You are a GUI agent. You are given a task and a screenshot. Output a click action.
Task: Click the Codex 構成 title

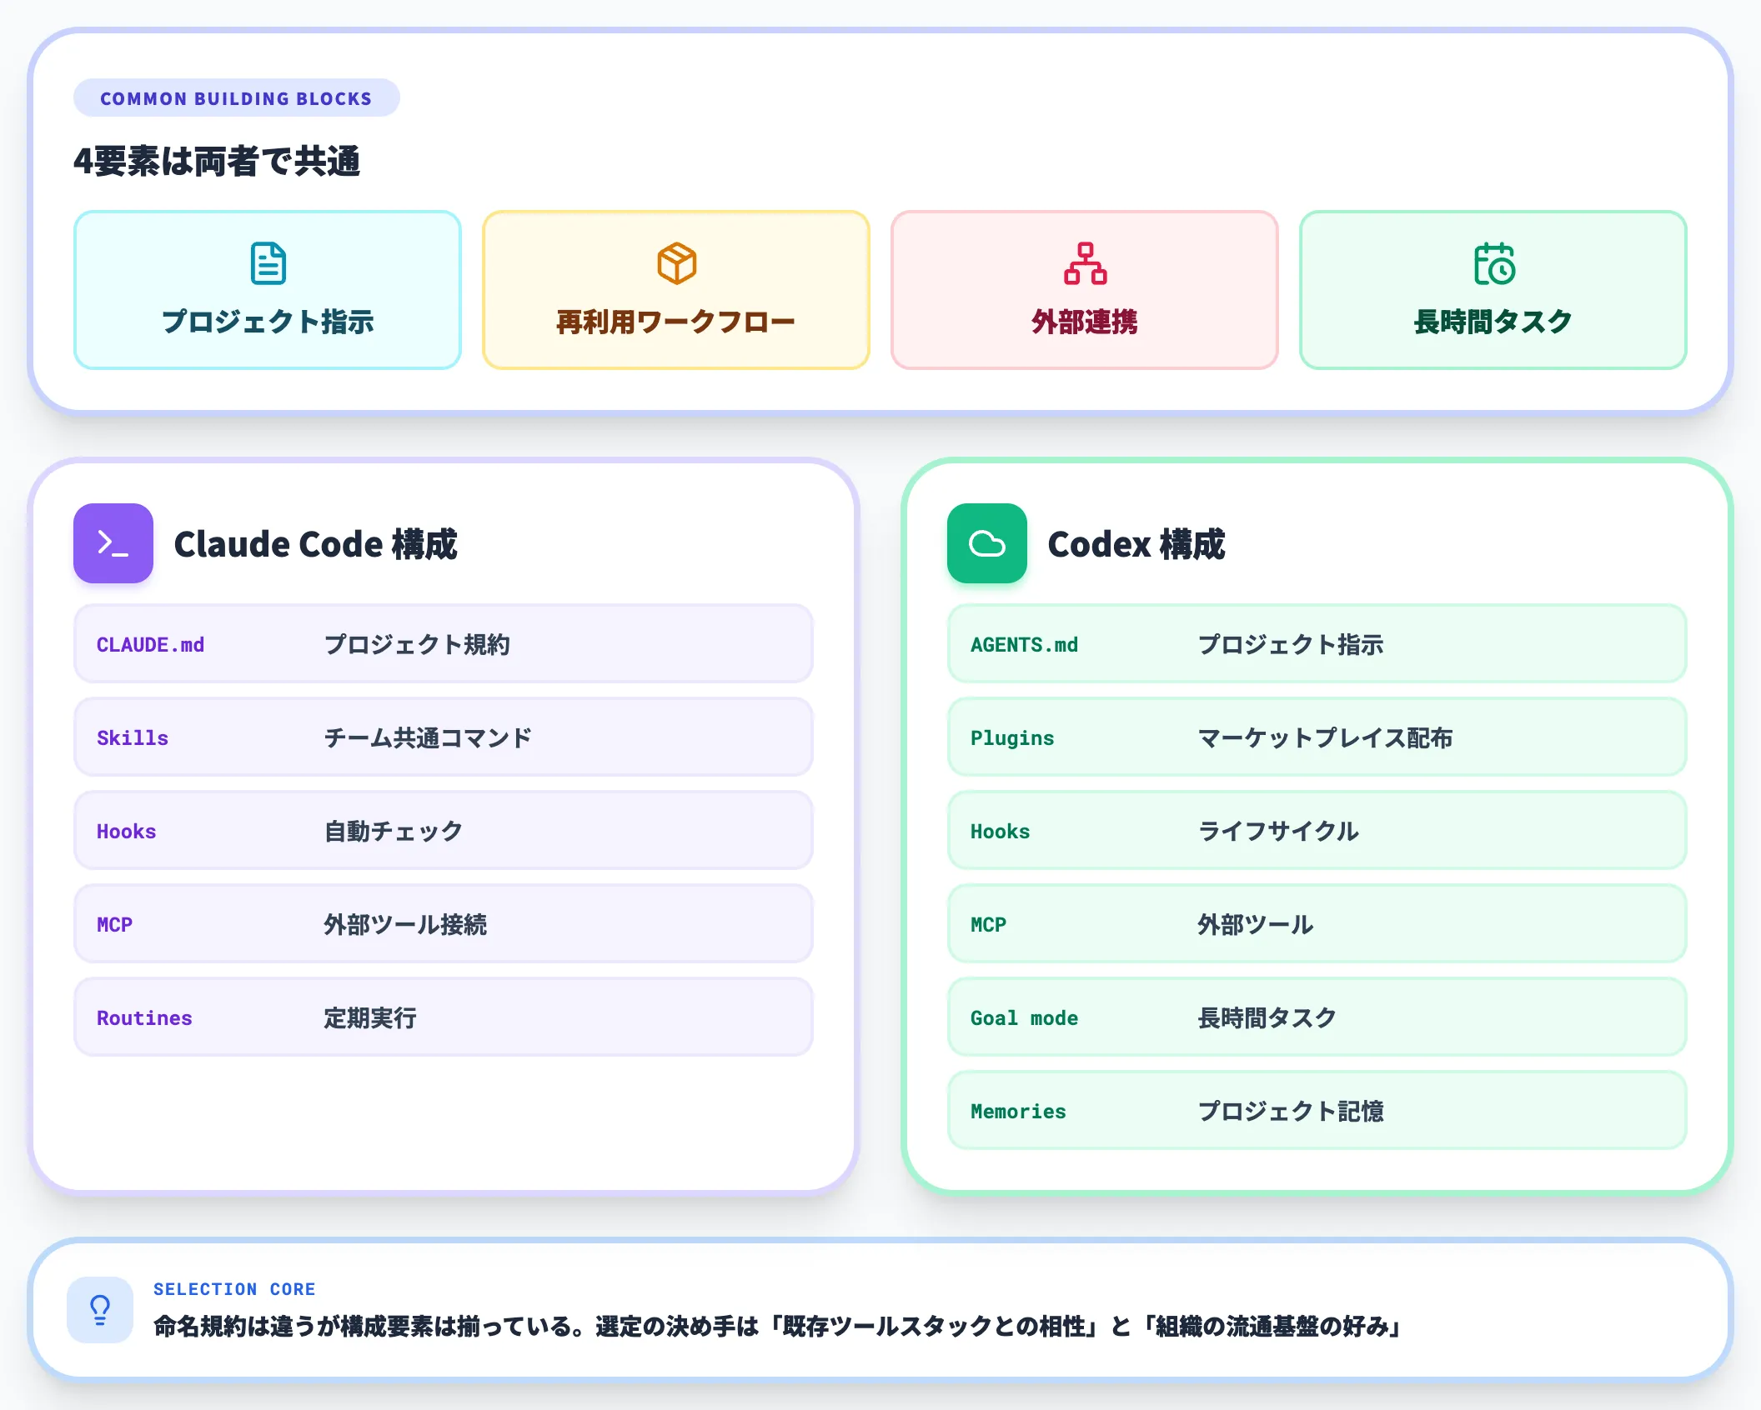pos(1136,544)
